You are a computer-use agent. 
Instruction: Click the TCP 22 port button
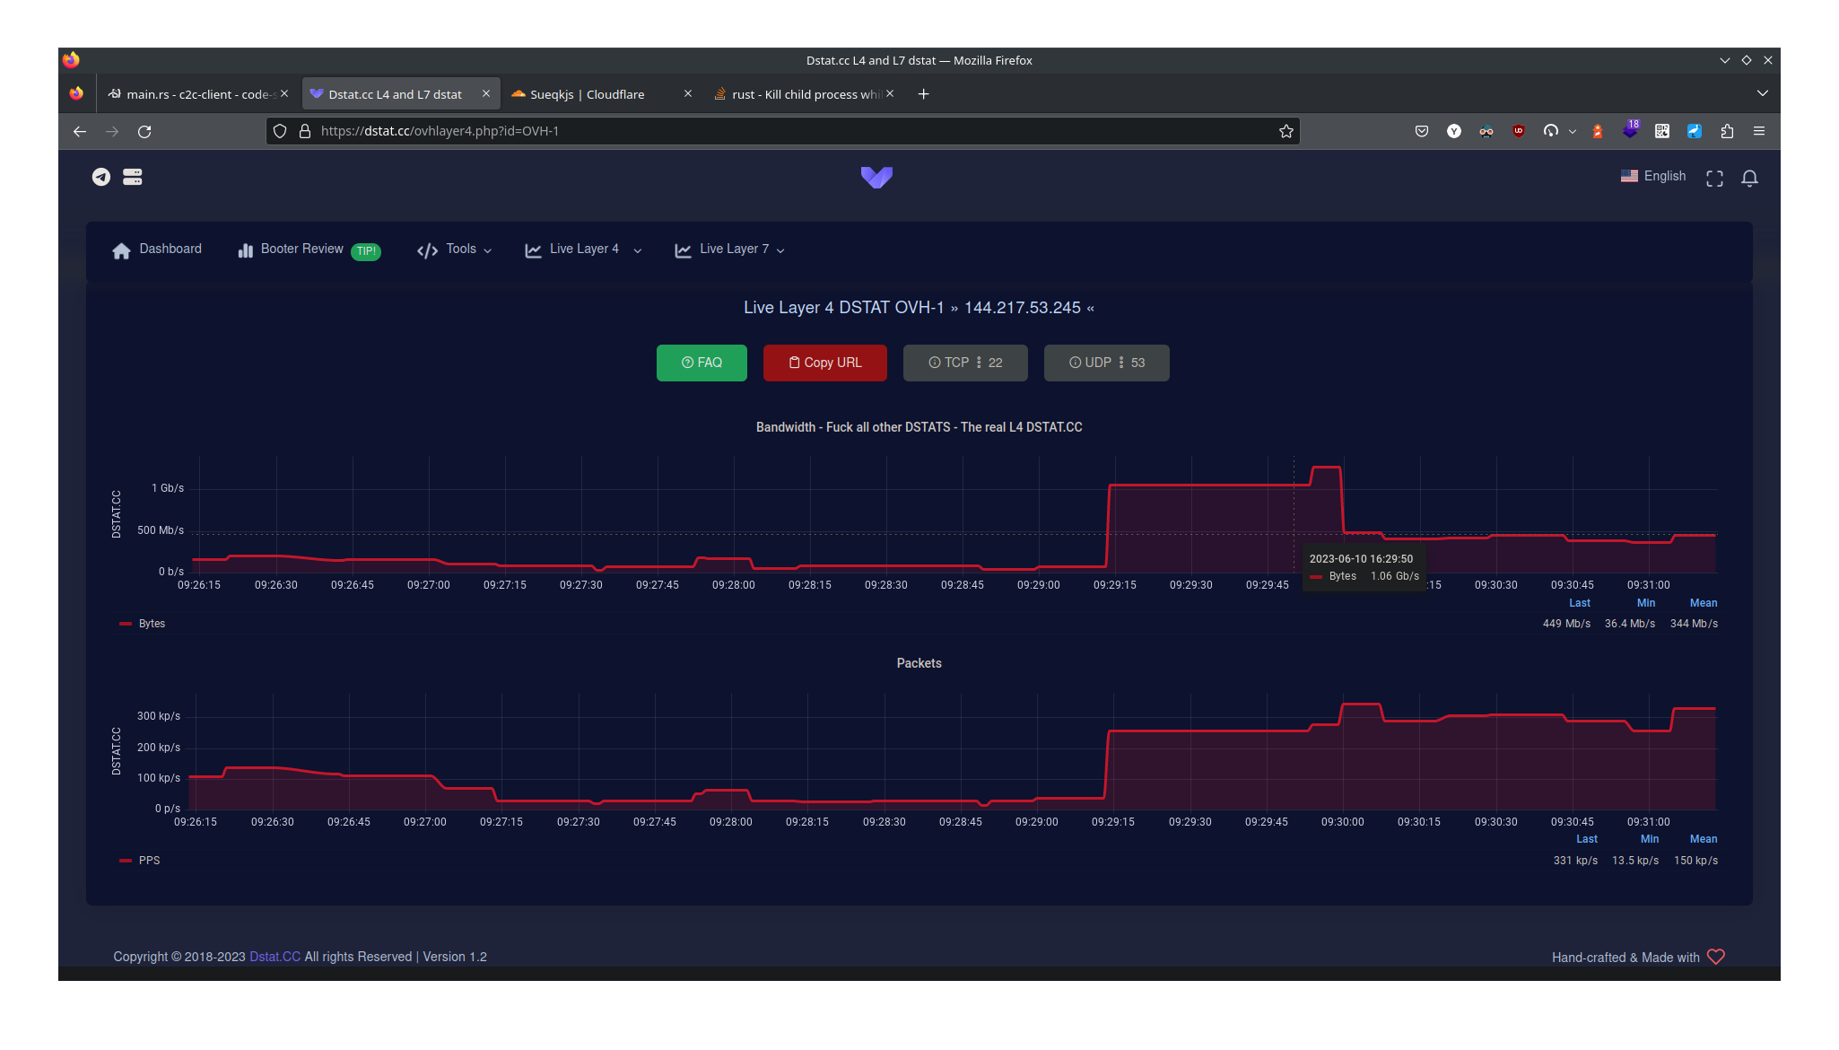[965, 363]
